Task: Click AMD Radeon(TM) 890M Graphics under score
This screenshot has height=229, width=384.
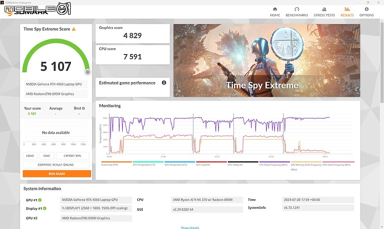Action: click(x=56, y=94)
